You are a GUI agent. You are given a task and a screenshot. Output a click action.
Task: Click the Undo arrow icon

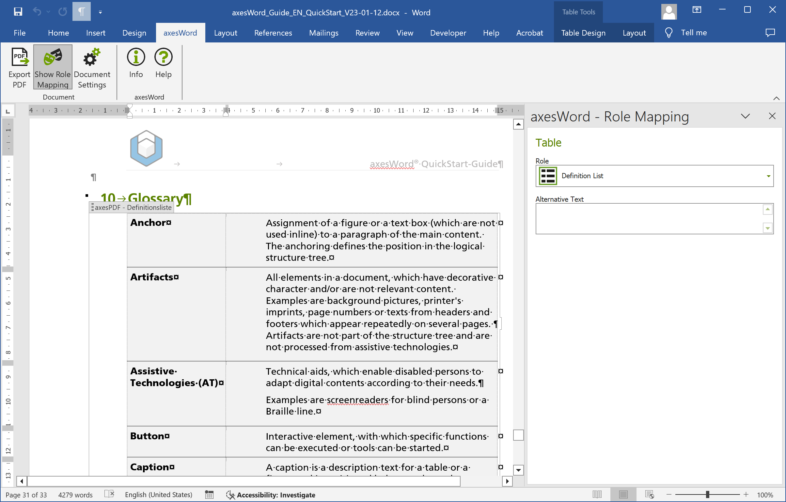coord(37,12)
